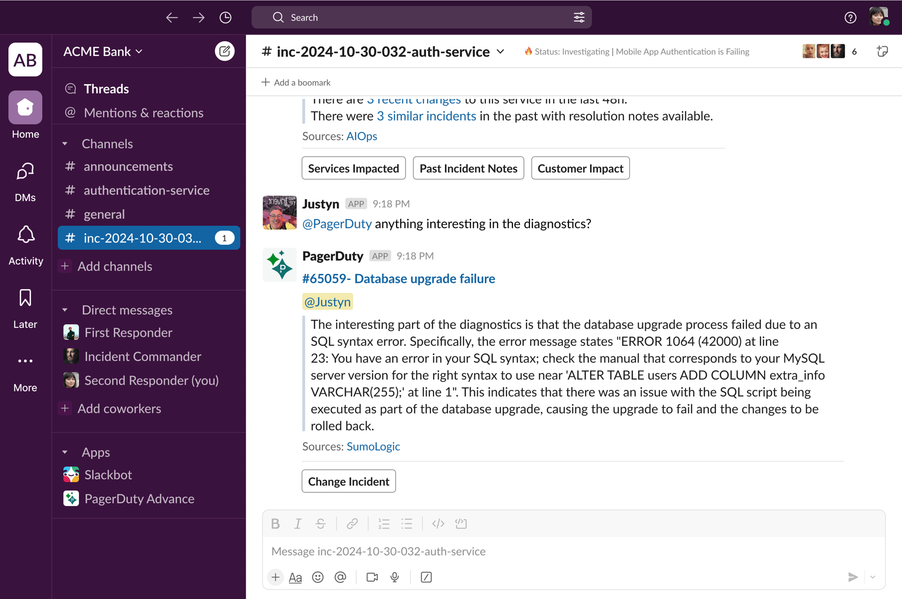Toggle italic text formatting
Viewport: 902px width, 599px height.
298,523
